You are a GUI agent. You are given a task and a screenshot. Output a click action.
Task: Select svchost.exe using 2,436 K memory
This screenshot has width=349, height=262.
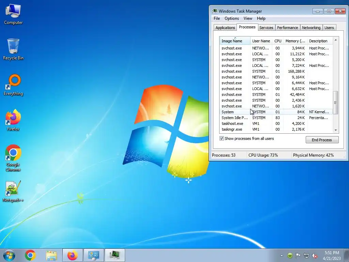276,100
